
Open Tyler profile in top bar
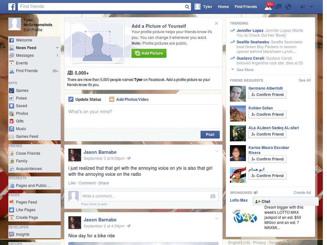click(203, 7)
